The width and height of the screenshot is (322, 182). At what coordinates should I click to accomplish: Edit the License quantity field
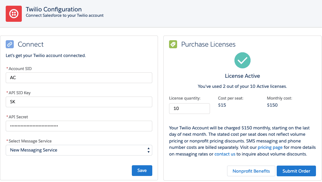click(189, 109)
